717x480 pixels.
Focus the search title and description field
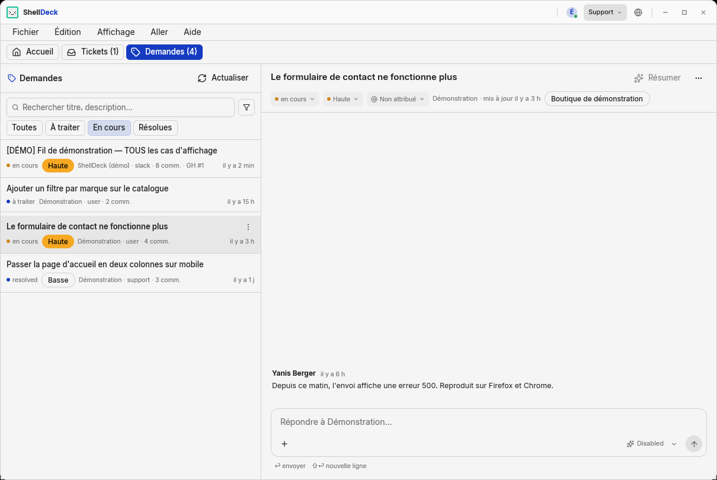click(120, 107)
